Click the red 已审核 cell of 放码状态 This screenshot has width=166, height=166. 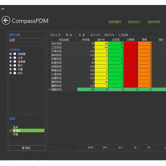coord(131,66)
